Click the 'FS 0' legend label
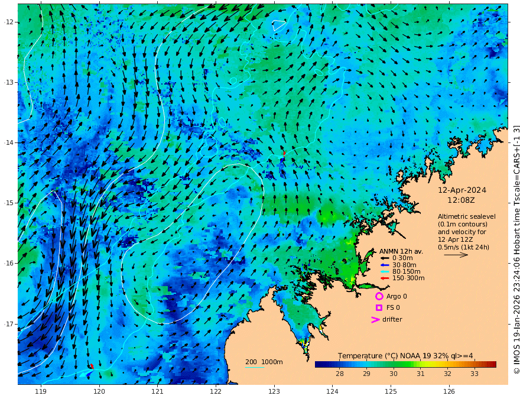 pyautogui.click(x=393, y=308)
